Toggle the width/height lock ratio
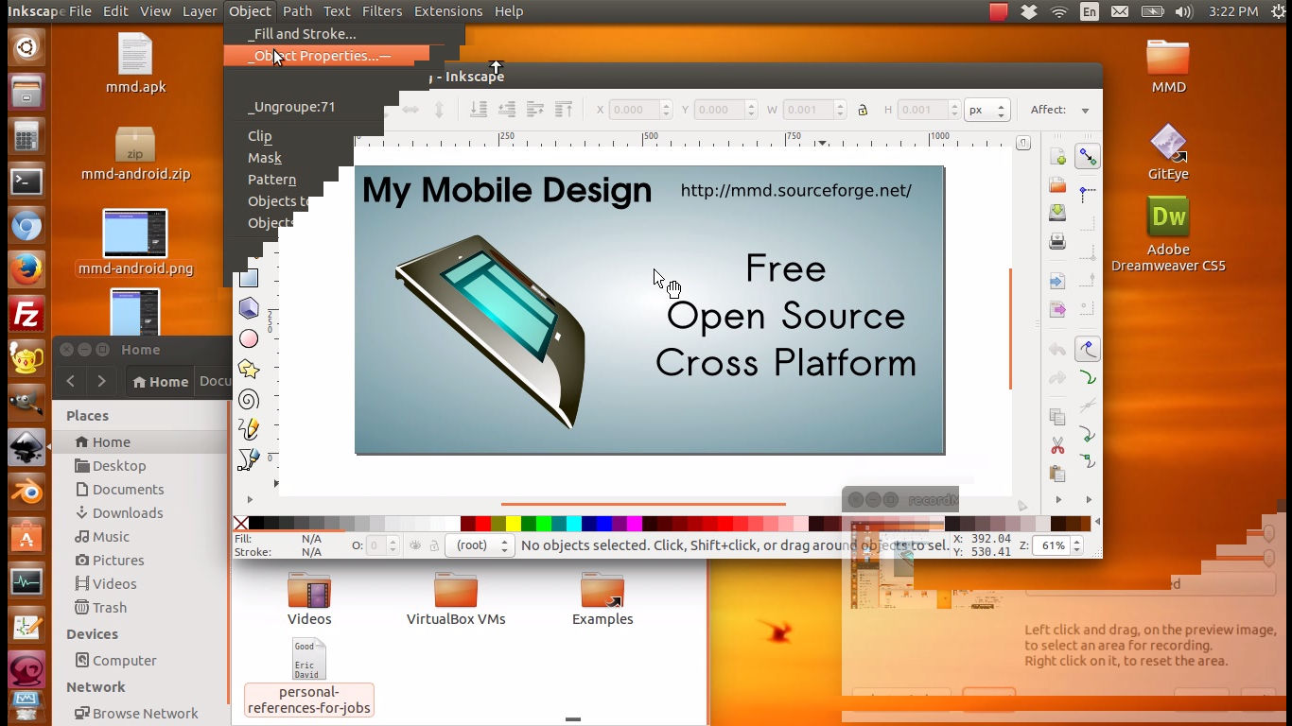This screenshot has width=1292, height=726. (x=863, y=110)
